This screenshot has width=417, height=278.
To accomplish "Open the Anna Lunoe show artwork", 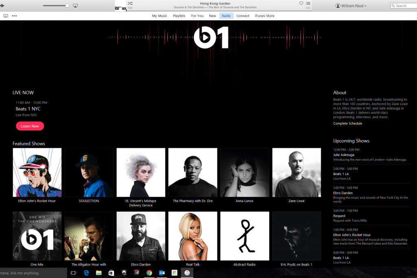I will [x=245, y=173].
